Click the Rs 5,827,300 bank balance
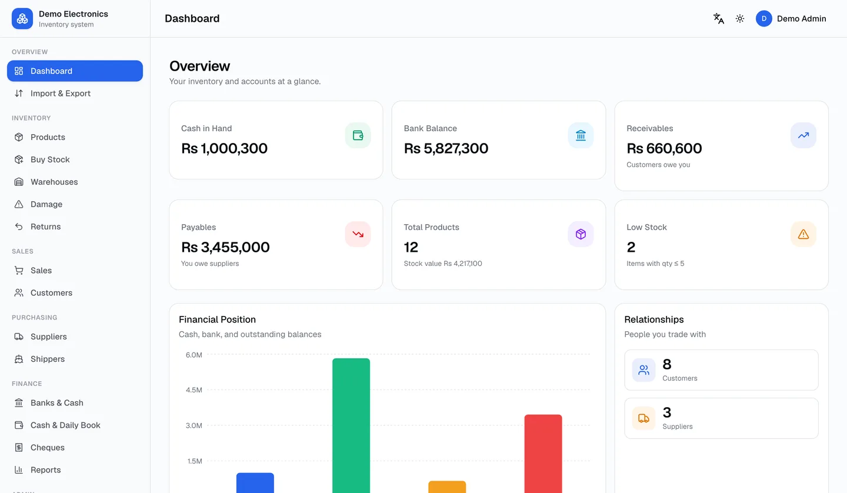Image resolution: width=847 pixels, height=493 pixels. [446, 148]
